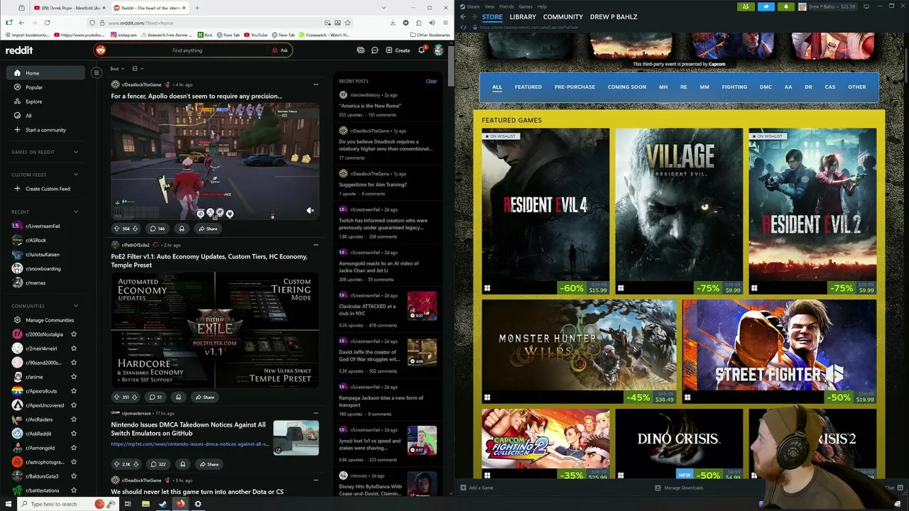
Task: Click the Ask button in Reddit search
Action: [280, 50]
